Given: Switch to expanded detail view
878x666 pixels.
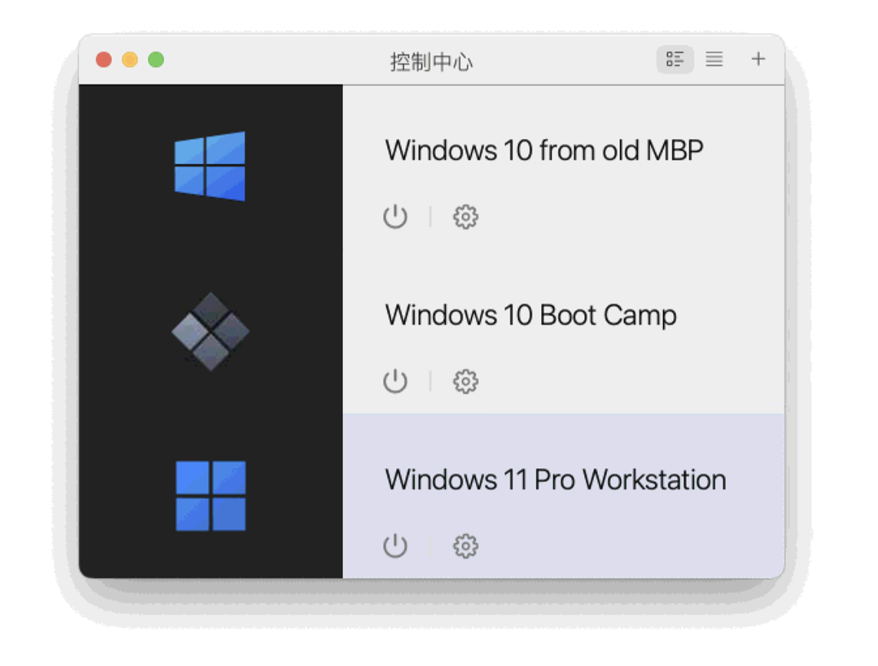Looking at the screenshot, I should click(675, 59).
